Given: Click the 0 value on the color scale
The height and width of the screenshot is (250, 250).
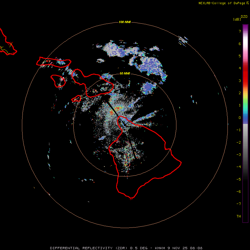Looking at the screenshot, I should pos(240,118).
